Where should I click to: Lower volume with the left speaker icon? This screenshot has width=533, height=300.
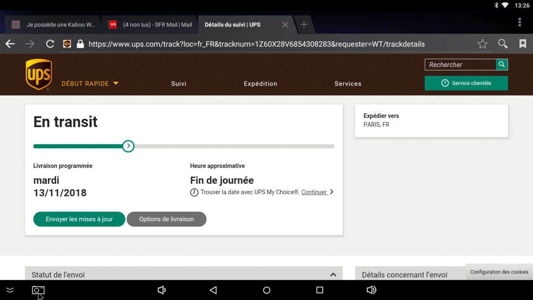(x=162, y=290)
